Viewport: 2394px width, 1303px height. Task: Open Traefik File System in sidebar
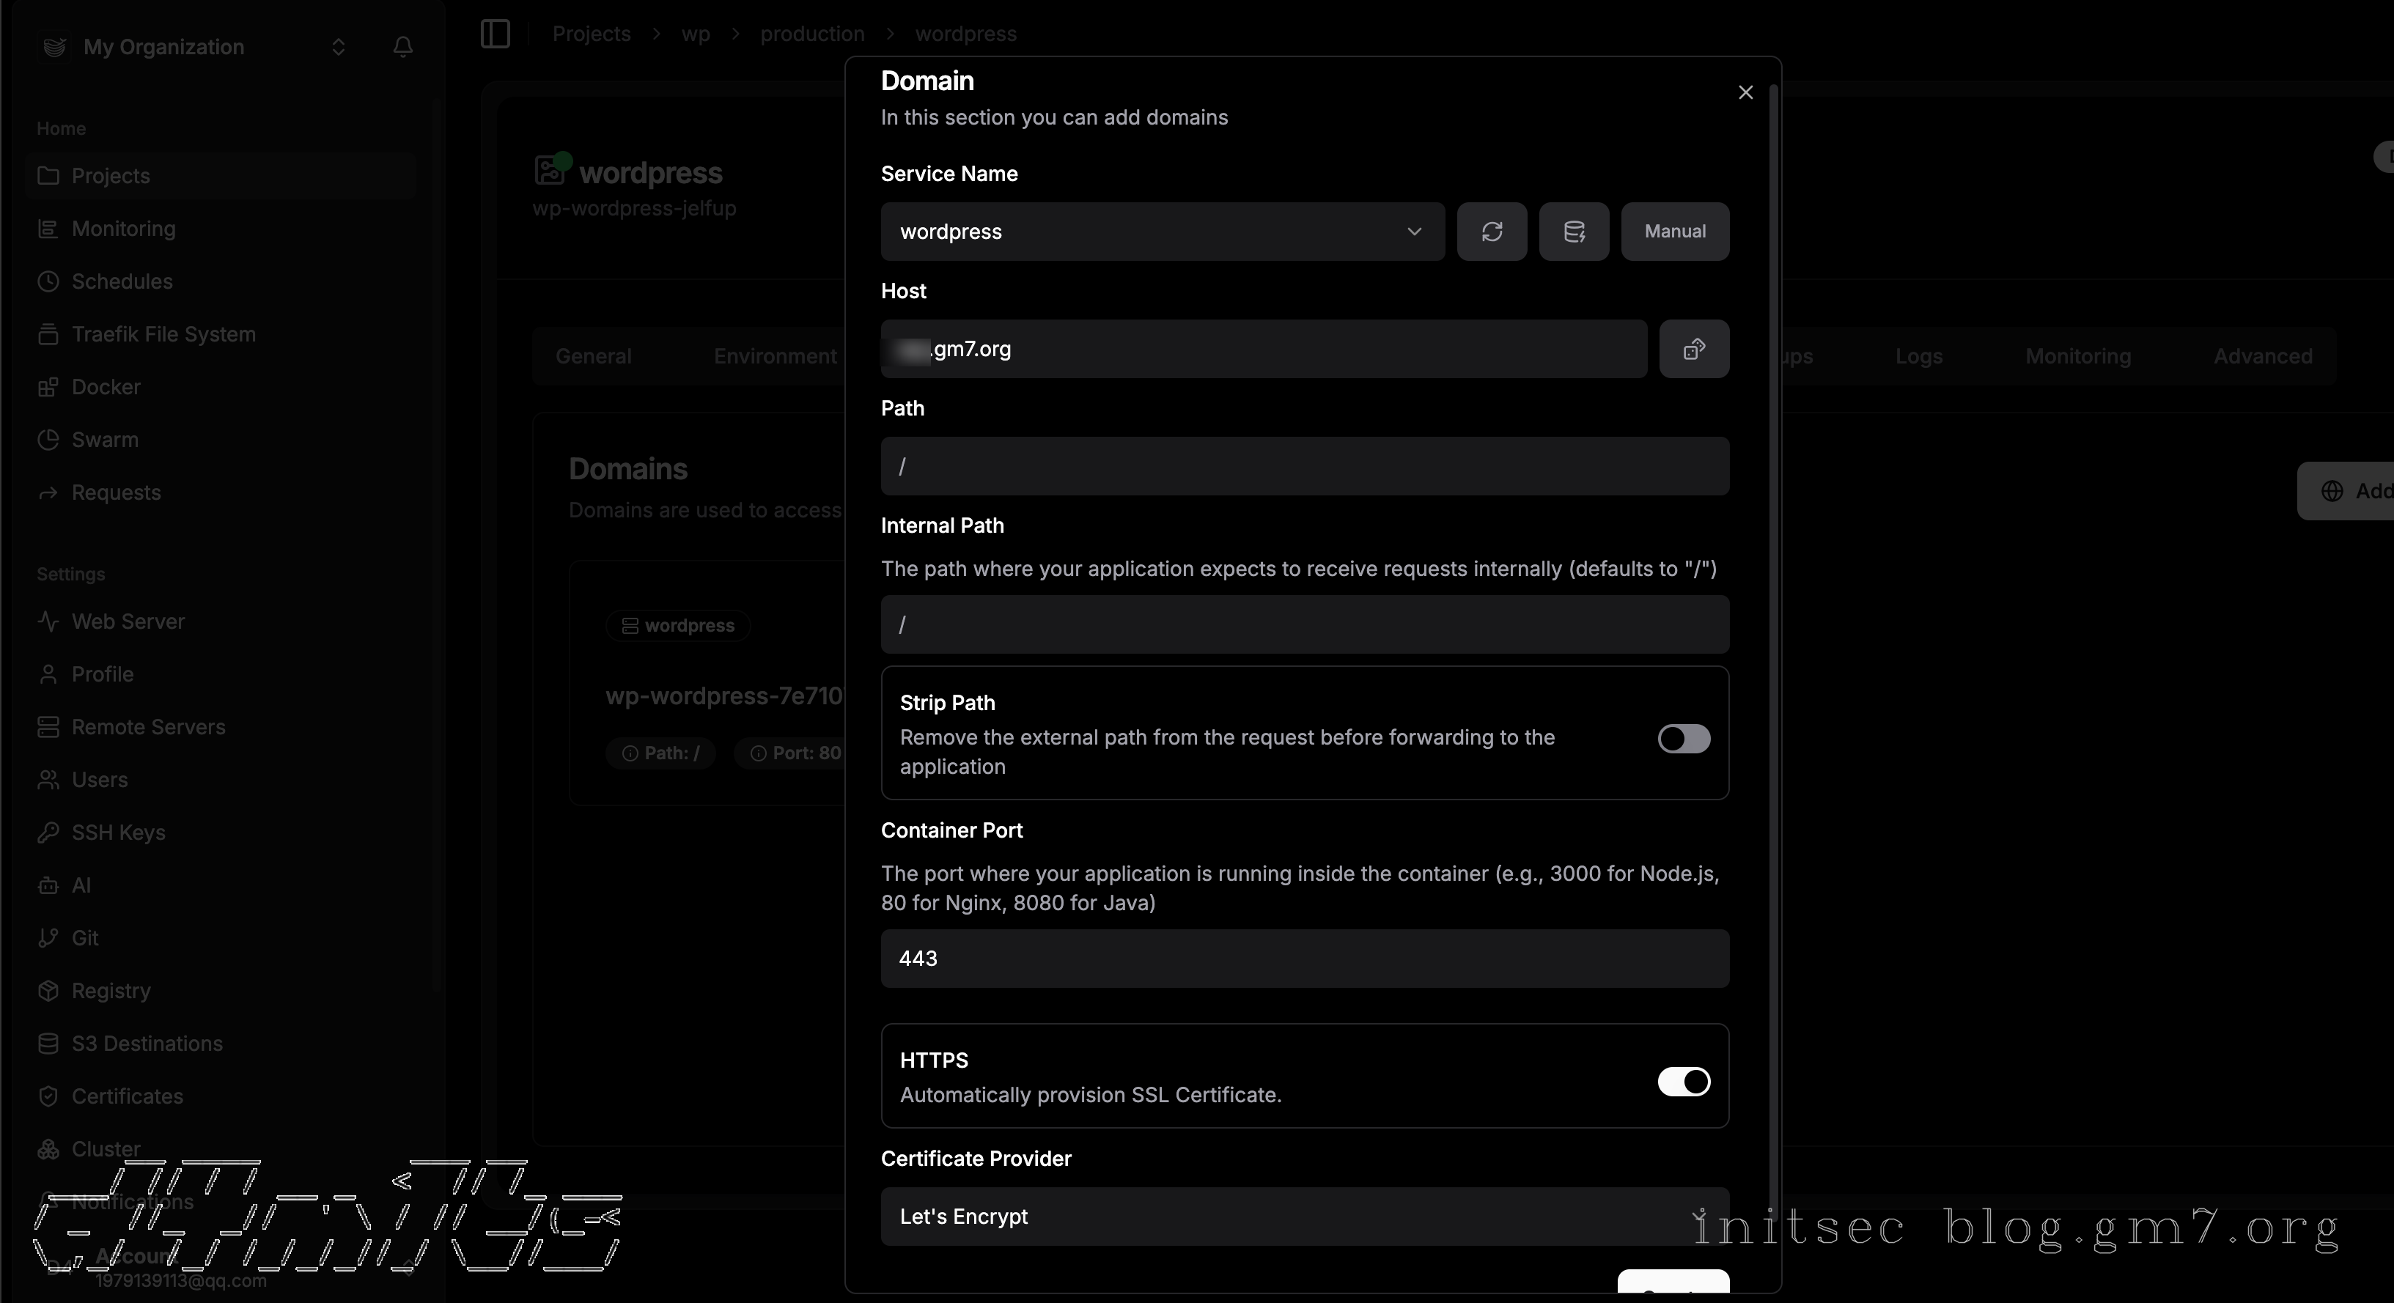[163, 333]
